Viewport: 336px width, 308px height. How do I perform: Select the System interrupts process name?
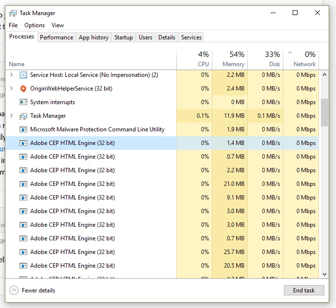[x=53, y=102]
